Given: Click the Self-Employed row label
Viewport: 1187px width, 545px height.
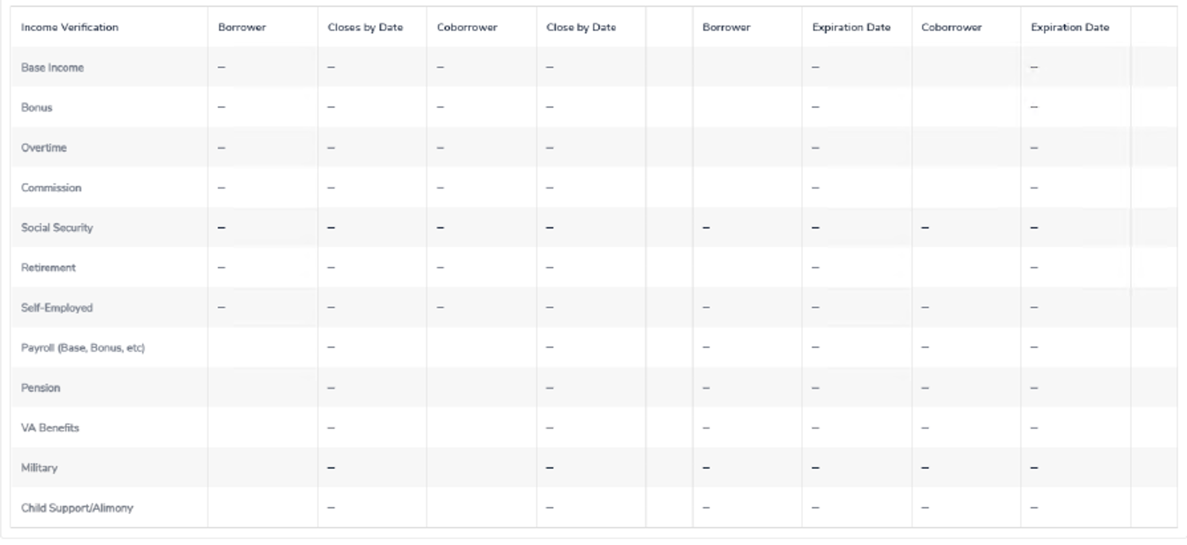Looking at the screenshot, I should point(57,308).
